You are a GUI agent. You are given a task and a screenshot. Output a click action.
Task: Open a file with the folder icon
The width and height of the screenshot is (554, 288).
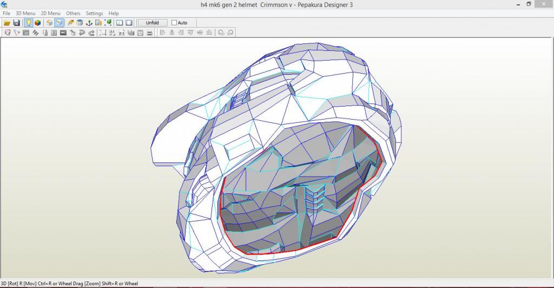click(6, 23)
